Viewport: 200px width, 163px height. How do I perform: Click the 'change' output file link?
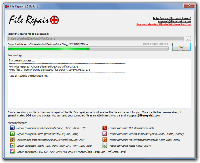pyautogui.click(x=147, y=44)
